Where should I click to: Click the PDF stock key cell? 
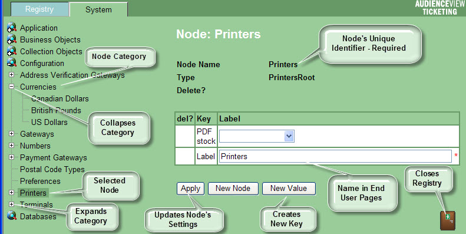tap(206, 136)
